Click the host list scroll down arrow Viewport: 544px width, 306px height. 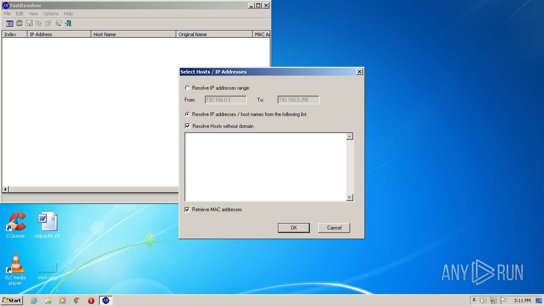(x=350, y=198)
